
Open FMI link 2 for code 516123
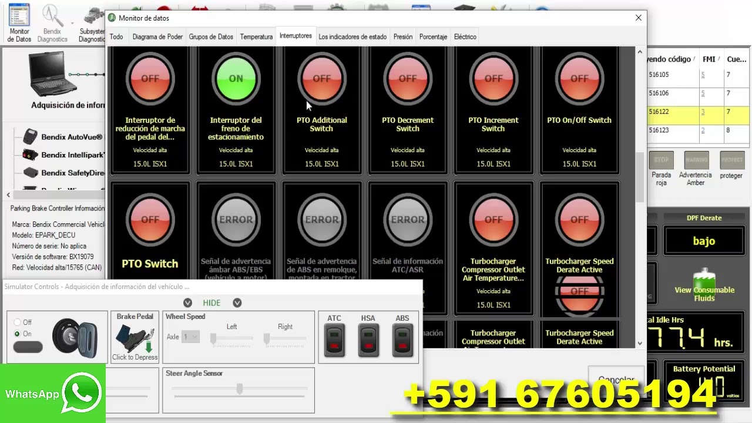coord(703,130)
